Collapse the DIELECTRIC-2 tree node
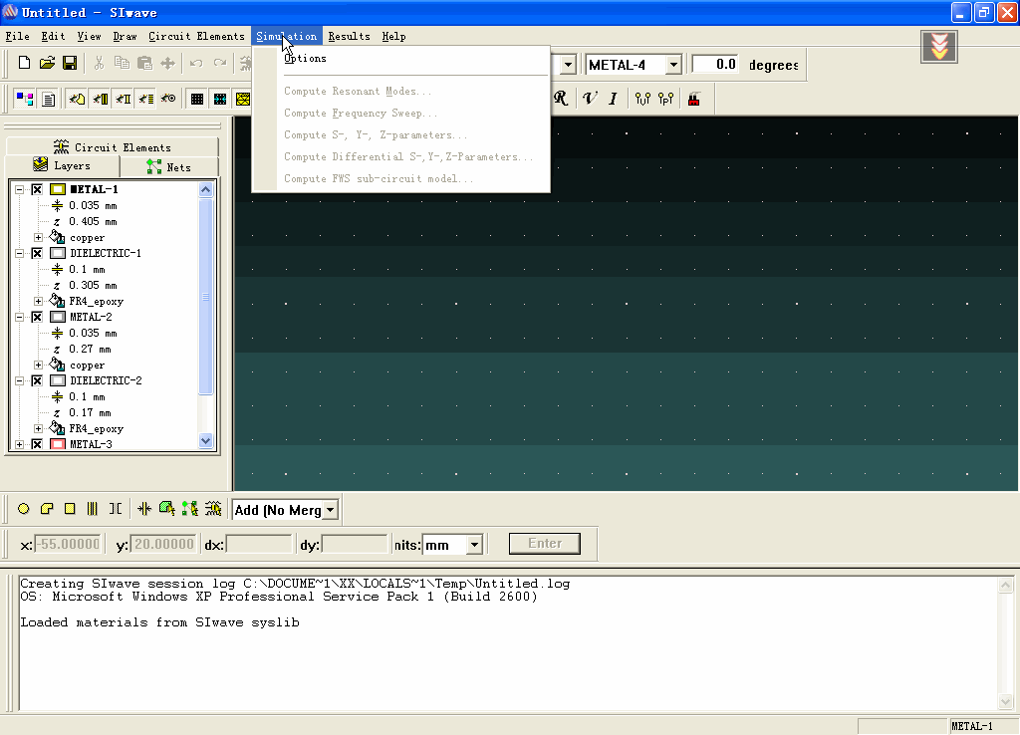This screenshot has width=1020, height=735. click(x=20, y=380)
